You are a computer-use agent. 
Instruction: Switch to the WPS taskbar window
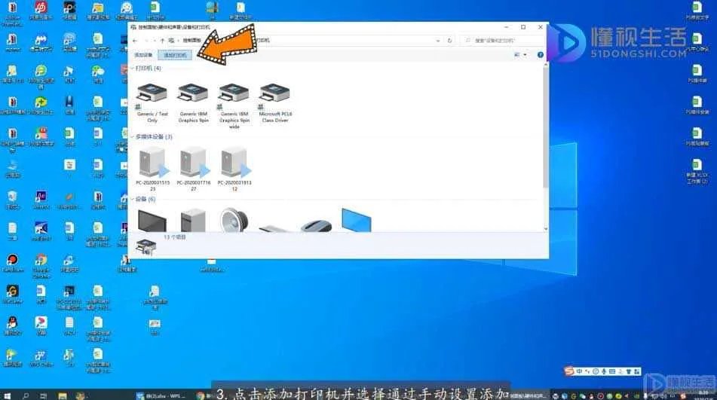pos(161,395)
